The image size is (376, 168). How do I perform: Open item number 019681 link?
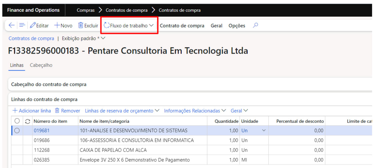41,131
